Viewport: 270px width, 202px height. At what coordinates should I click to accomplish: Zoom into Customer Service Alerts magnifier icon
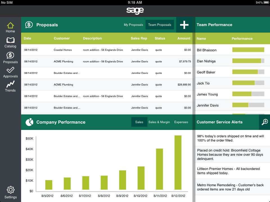tap(264, 122)
